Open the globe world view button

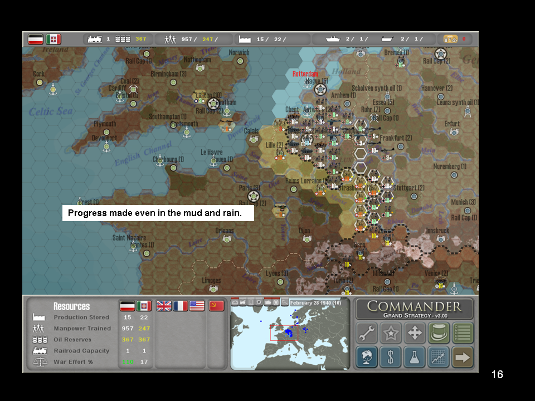tap(367, 357)
